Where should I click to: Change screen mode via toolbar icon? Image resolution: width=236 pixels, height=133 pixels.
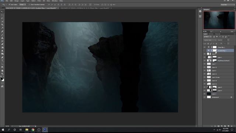(x=2, y=86)
